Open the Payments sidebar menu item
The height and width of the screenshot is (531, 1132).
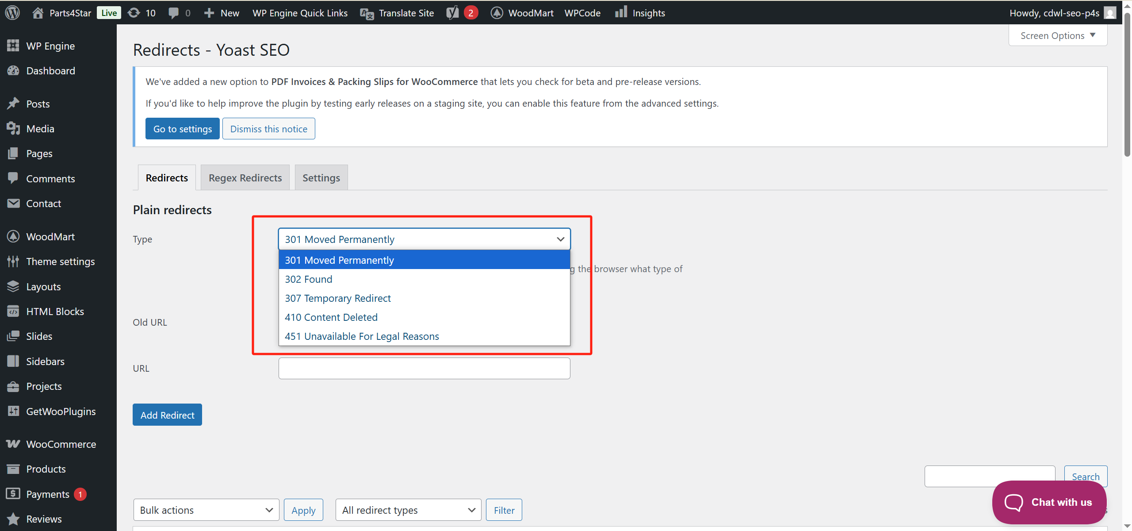48,494
